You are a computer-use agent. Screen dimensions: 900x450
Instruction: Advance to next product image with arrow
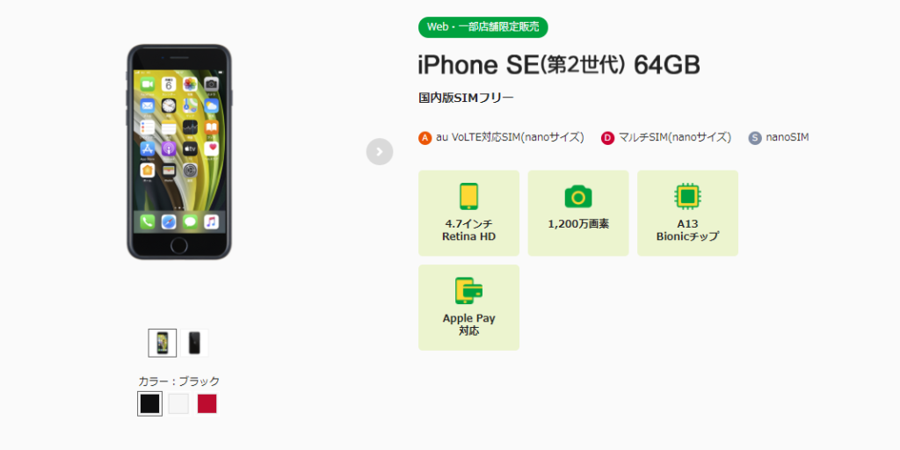380,151
